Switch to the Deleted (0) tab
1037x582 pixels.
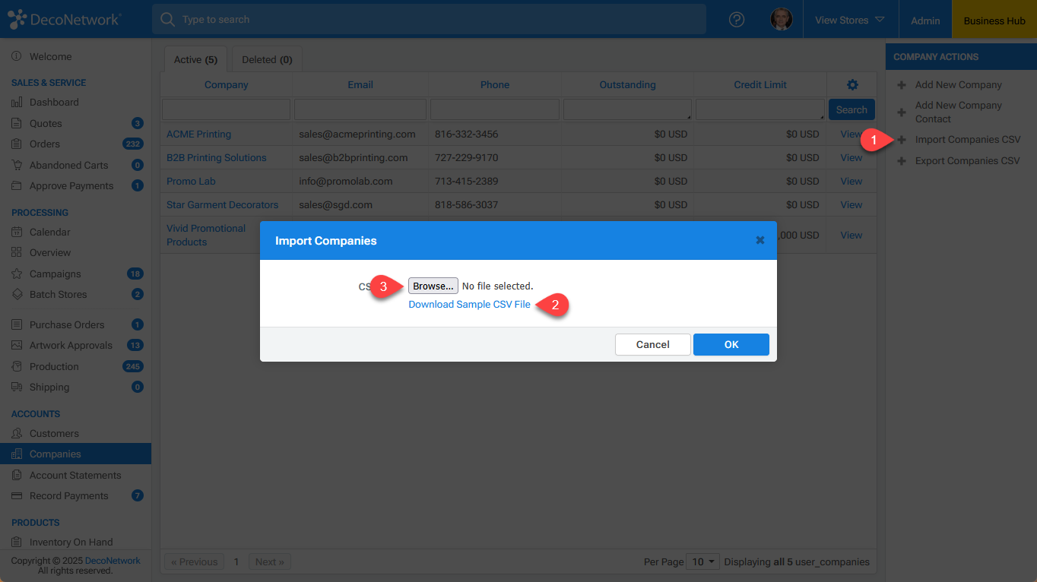[x=267, y=60]
